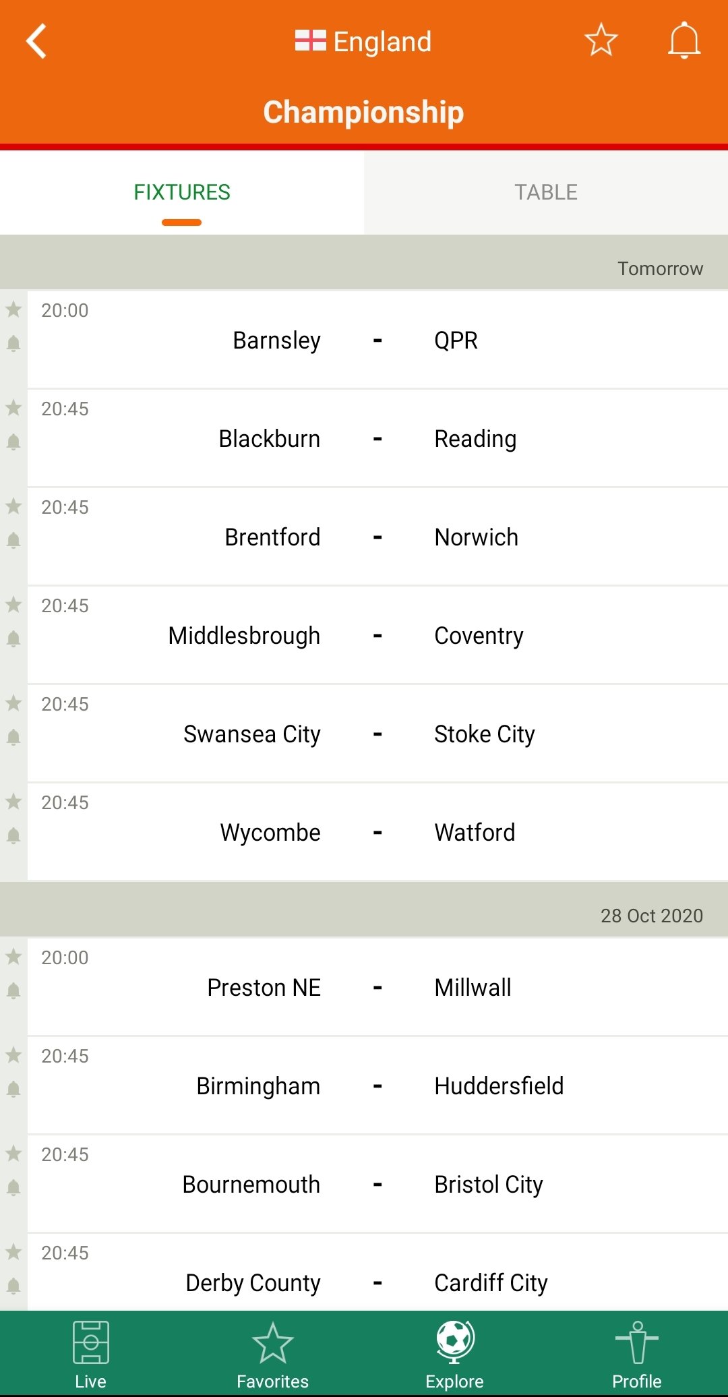Open the Birmingham vs Huddersfield fixture
Image resolution: width=728 pixels, height=1397 pixels.
377,1086
